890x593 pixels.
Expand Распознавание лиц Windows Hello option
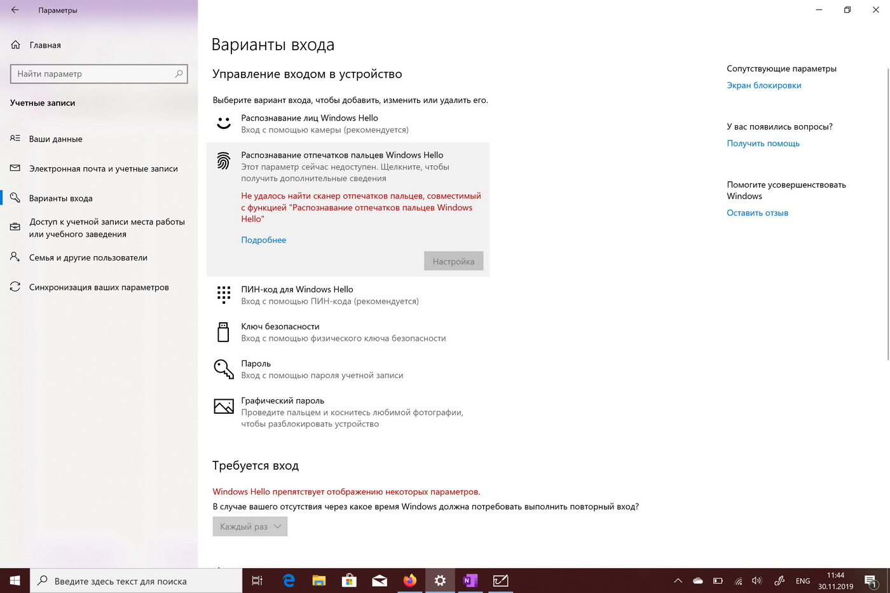[x=348, y=123]
